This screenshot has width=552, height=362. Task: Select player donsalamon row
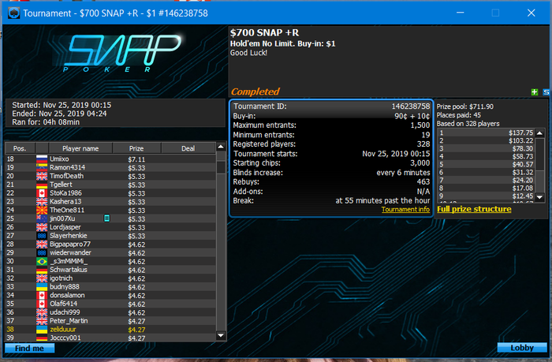click(x=110, y=296)
